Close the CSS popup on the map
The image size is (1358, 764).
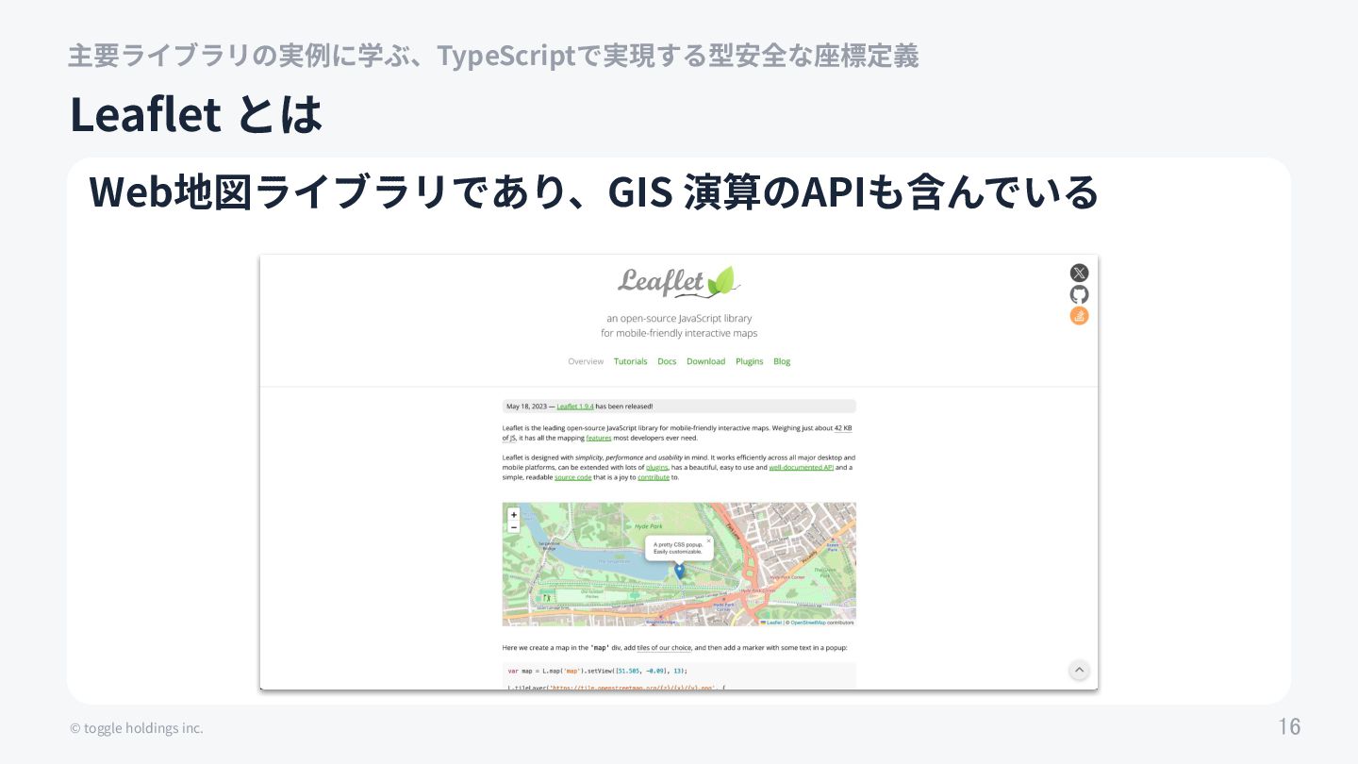[709, 541]
